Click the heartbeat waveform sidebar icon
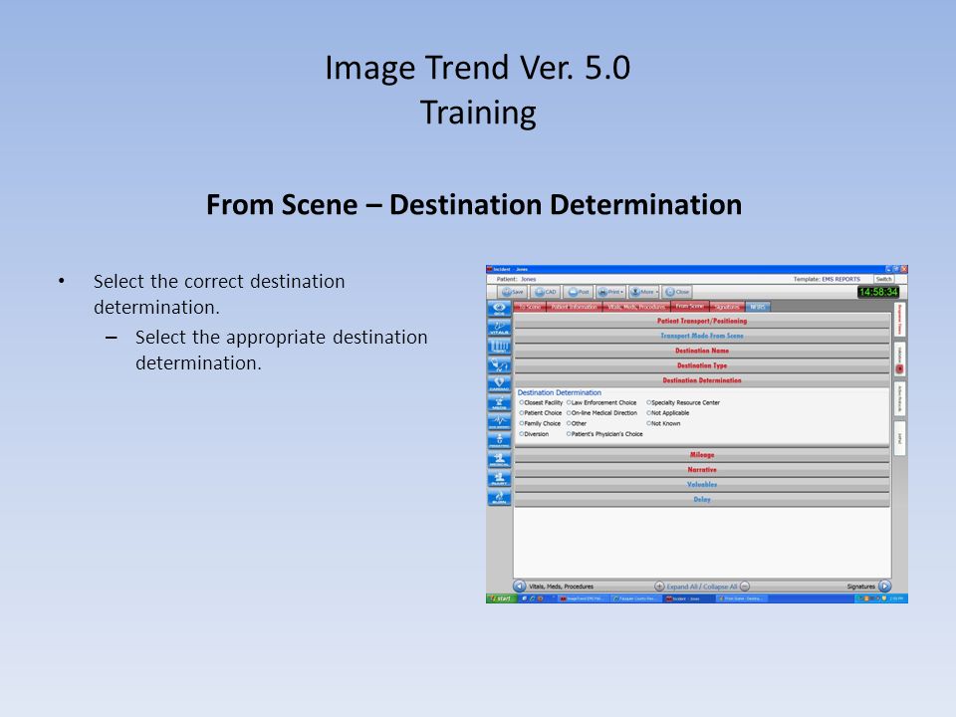The height and width of the screenshot is (717, 956). point(499,422)
